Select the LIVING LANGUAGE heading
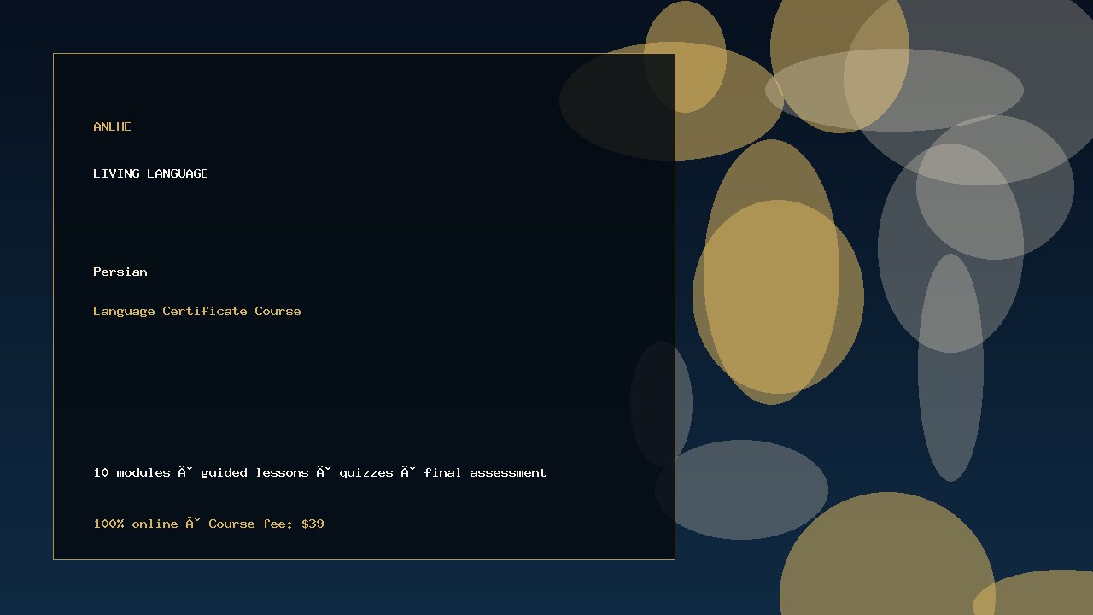 coord(150,173)
